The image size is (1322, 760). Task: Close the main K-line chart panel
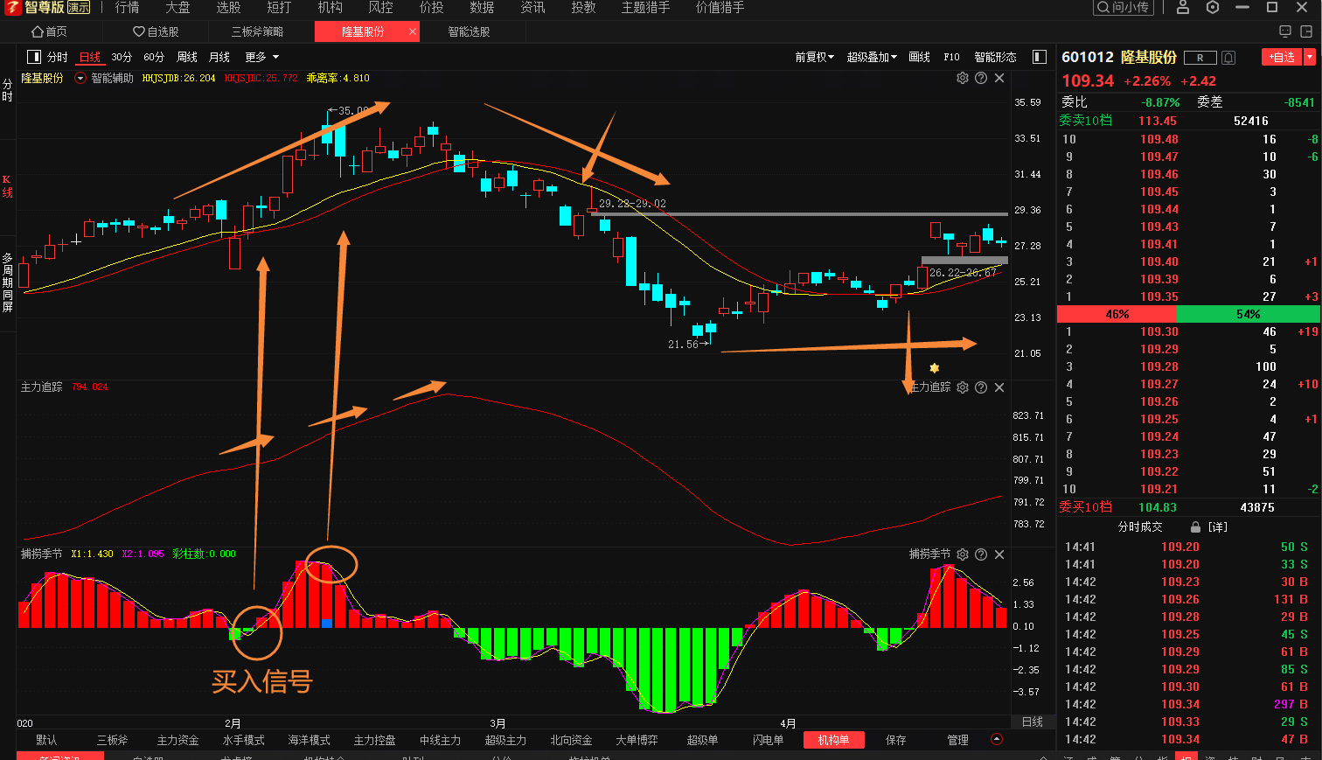999,78
